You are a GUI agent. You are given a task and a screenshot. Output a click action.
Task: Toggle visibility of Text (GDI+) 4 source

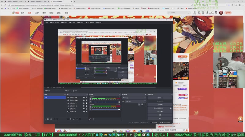(84, 103)
